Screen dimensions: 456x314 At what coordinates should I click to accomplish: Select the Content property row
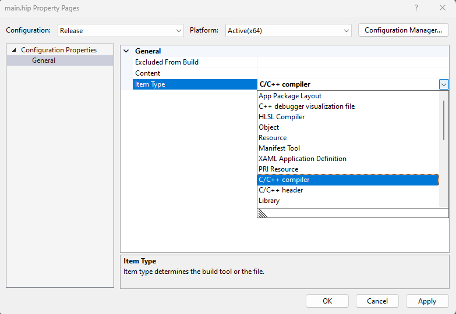click(x=148, y=73)
